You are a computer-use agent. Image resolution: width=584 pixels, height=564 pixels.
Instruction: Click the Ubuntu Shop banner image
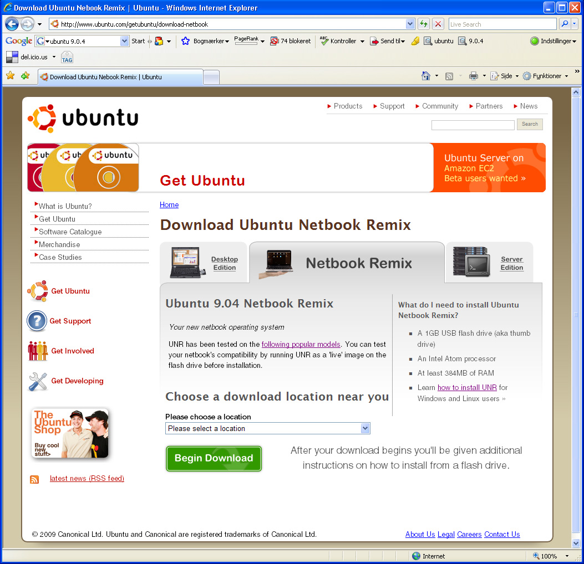[70, 433]
